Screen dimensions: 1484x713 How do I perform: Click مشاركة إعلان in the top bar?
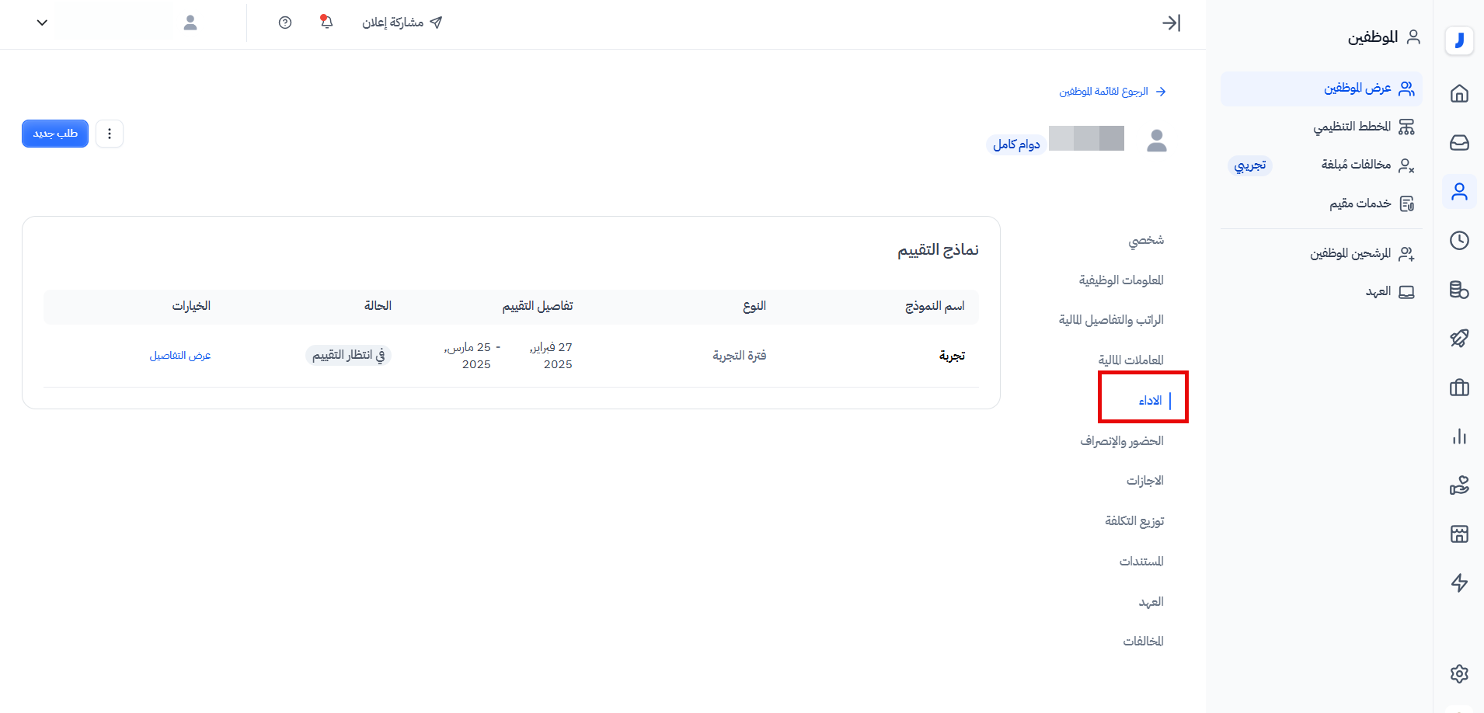(x=402, y=23)
